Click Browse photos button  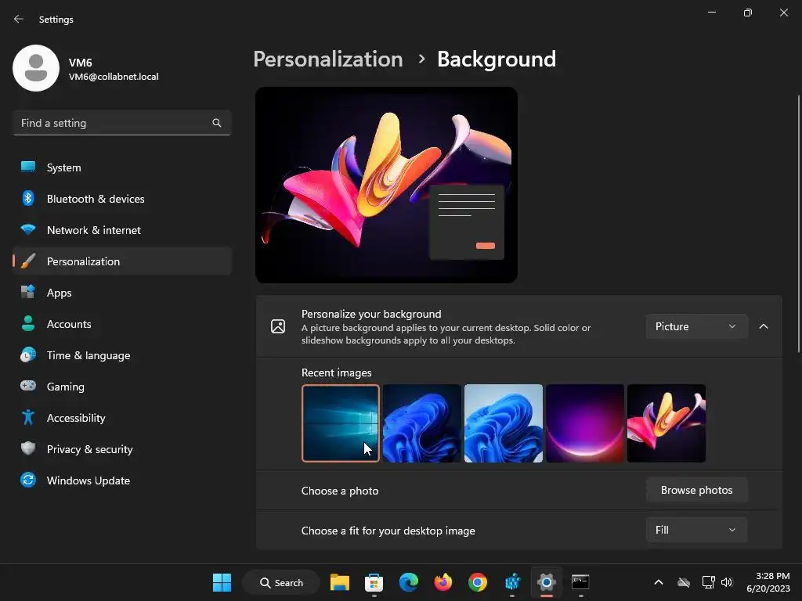coord(696,490)
